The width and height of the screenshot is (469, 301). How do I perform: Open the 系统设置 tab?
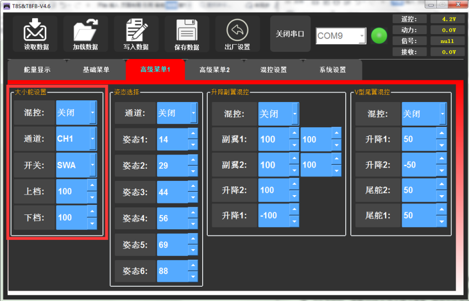pyautogui.click(x=333, y=70)
